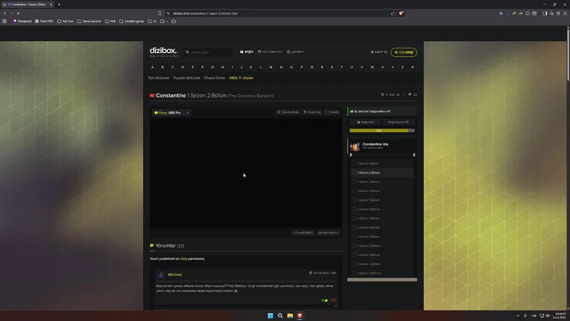
Task: Click the 90% rating bar
Action: (x=382, y=131)
